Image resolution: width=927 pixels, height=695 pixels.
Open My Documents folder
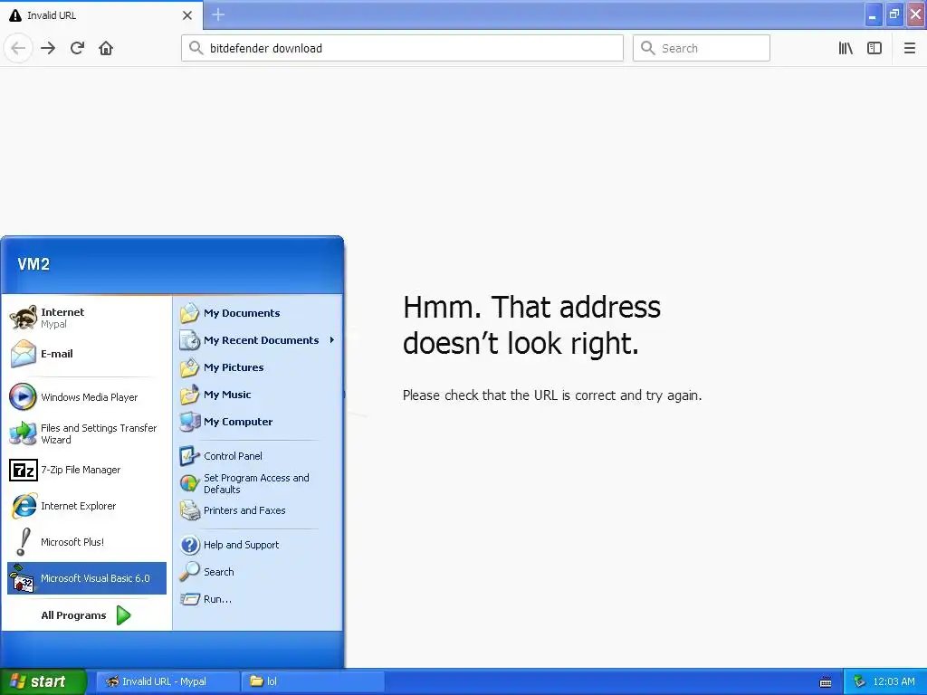pyautogui.click(x=258, y=313)
